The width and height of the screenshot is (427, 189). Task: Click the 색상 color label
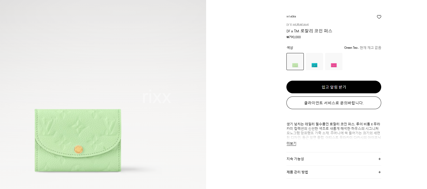pyautogui.click(x=290, y=48)
